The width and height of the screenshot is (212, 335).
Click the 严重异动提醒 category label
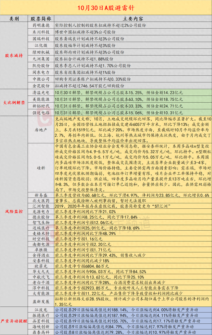point(14,321)
